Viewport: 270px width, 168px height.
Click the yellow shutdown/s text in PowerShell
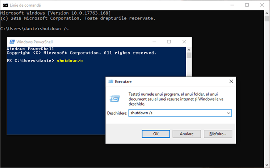point(70,61)
